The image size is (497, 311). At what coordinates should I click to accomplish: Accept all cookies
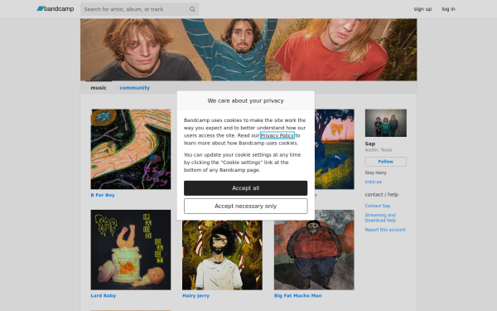tap(246, 188)
